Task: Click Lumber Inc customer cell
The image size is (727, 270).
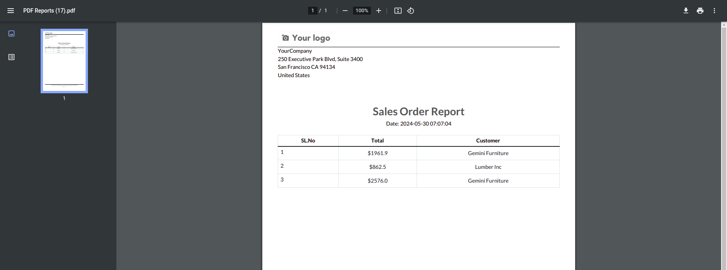Action: (488, 167)
